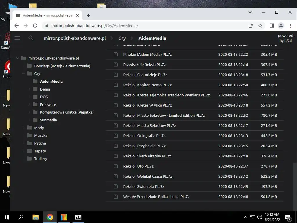Open the notification center icon
297x223 pixels.
click(288, 217)
